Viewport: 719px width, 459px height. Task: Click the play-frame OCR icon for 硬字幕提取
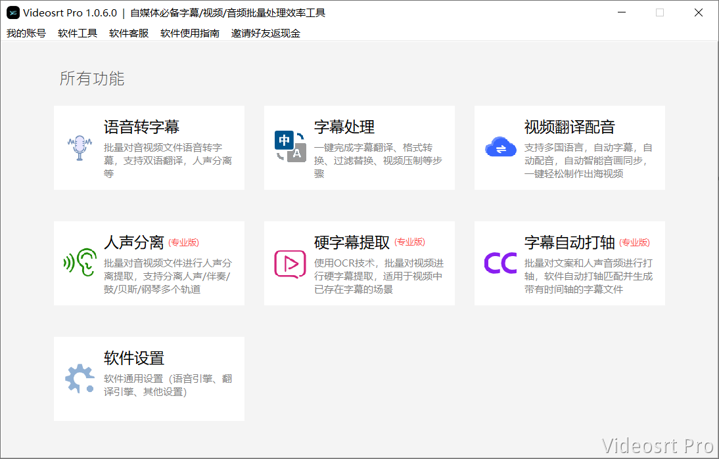[289, 263]
